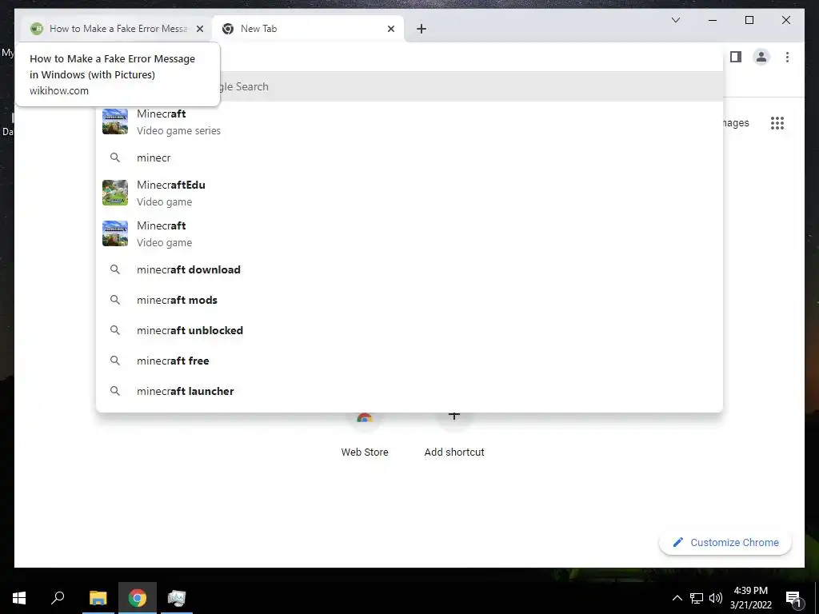819x614 pixels.
Task: Open the Windows Start menu
Action: tap(19, 598)
